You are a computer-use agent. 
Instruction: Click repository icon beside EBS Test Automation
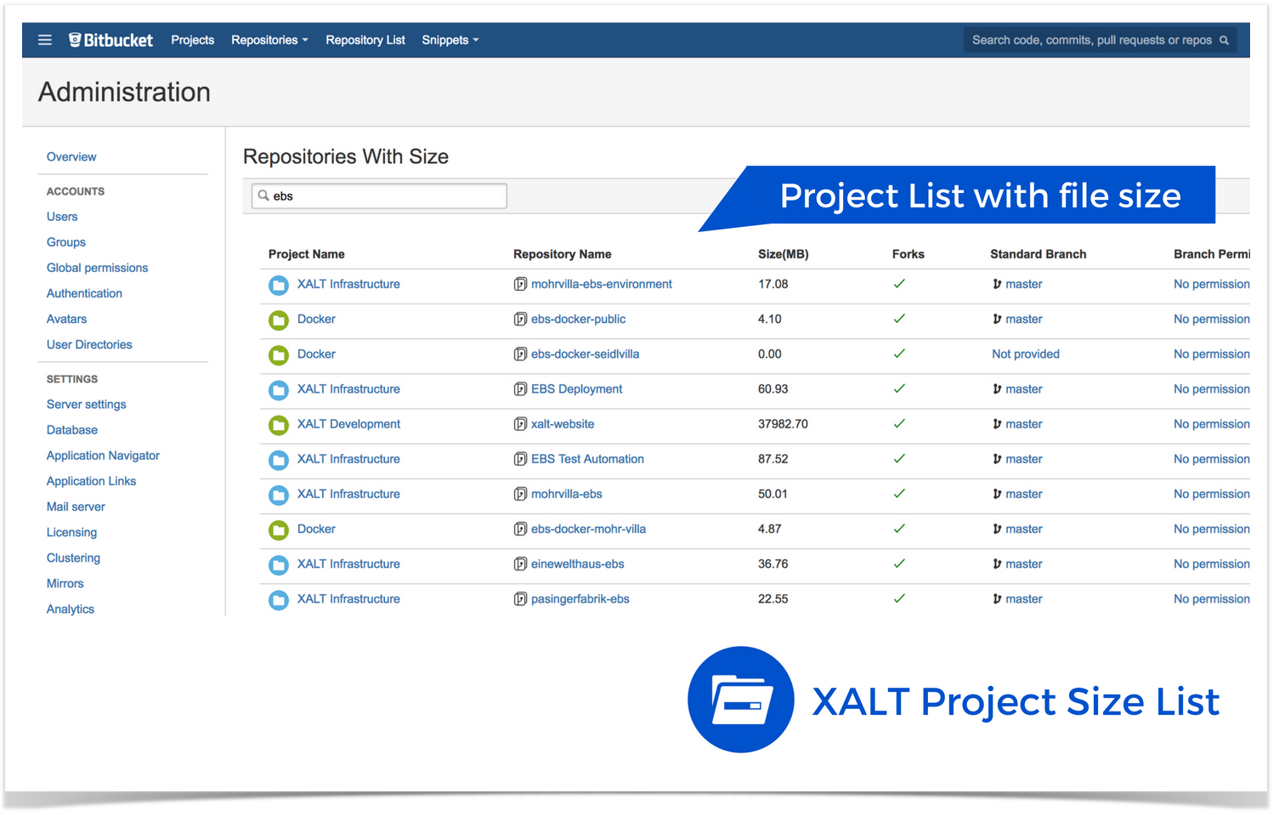tap(520, 459)
